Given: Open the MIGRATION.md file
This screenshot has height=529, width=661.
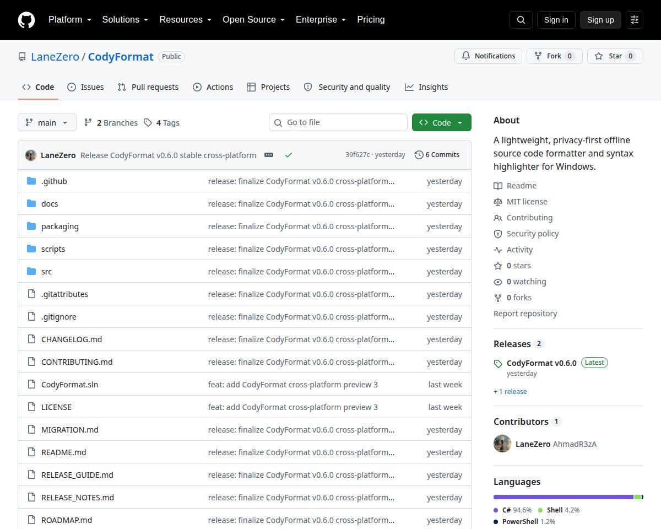Looking at the screenshot, I should pyautogui.click(x=69, y=429).
